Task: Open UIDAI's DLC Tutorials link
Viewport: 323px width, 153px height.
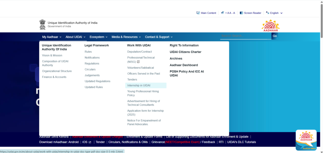Action: point(242,142)
